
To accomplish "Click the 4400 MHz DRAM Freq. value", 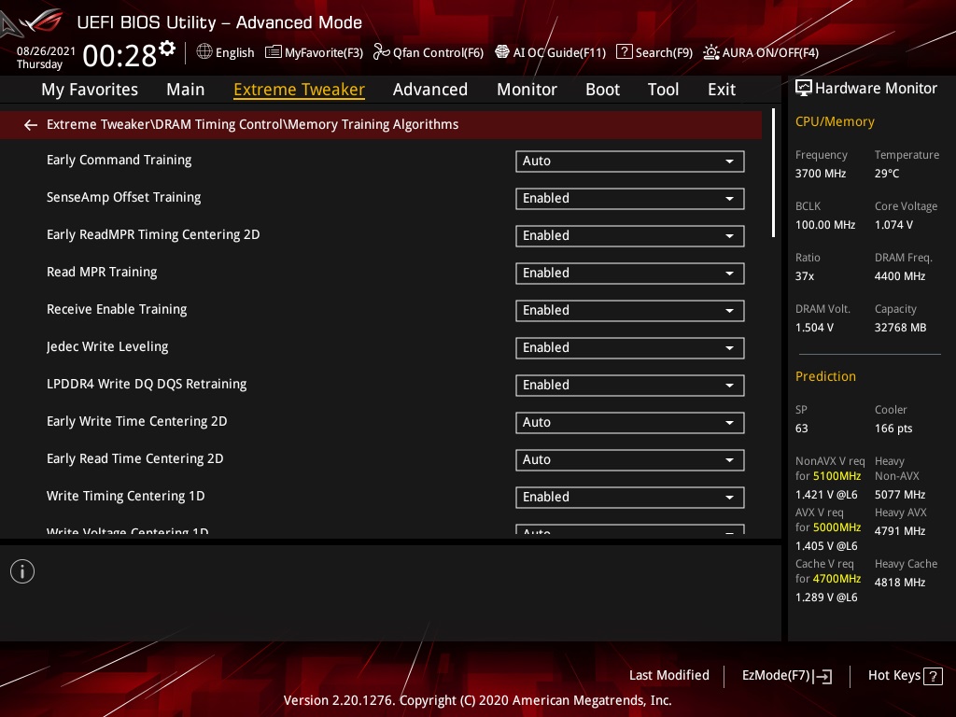I will 900,276.
